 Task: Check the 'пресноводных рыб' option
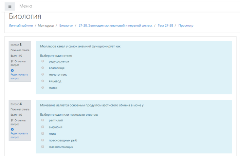[43, 140]
